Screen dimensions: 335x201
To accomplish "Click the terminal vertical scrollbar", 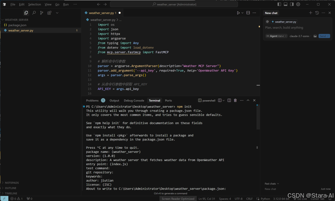I will point(258,117).
